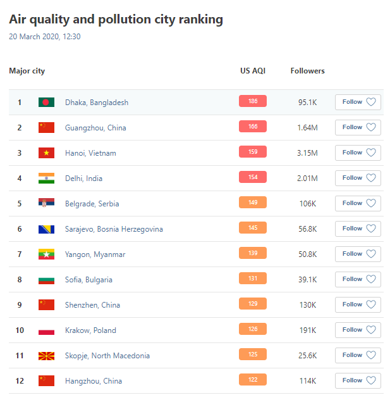Image resolution: width=390 pixels, height=395 pixels.
Task: Click the Serbia flag beside Belgrade
Action: [x=46, y=204]
